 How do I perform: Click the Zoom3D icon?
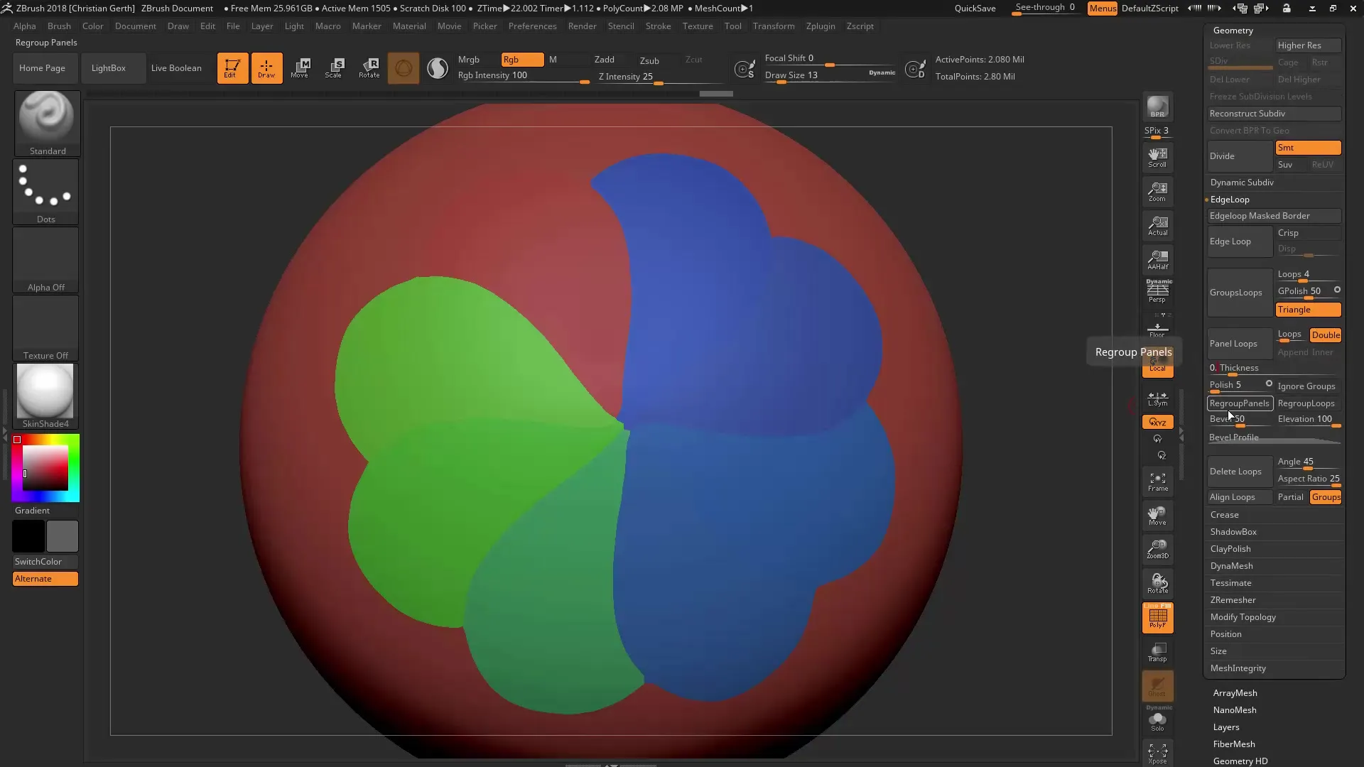pos(1157,549)
